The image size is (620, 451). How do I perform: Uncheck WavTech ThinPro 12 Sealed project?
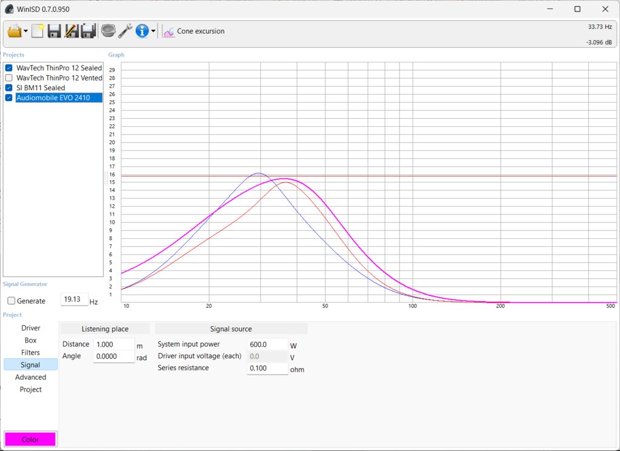tap(8, 68)
